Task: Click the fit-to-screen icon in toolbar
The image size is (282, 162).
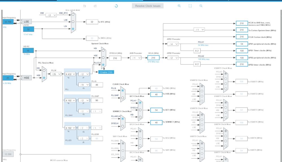Action: 190,6
